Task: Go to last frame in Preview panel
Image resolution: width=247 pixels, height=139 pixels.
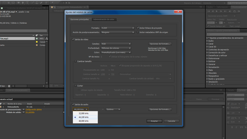Action: [225, 11]
